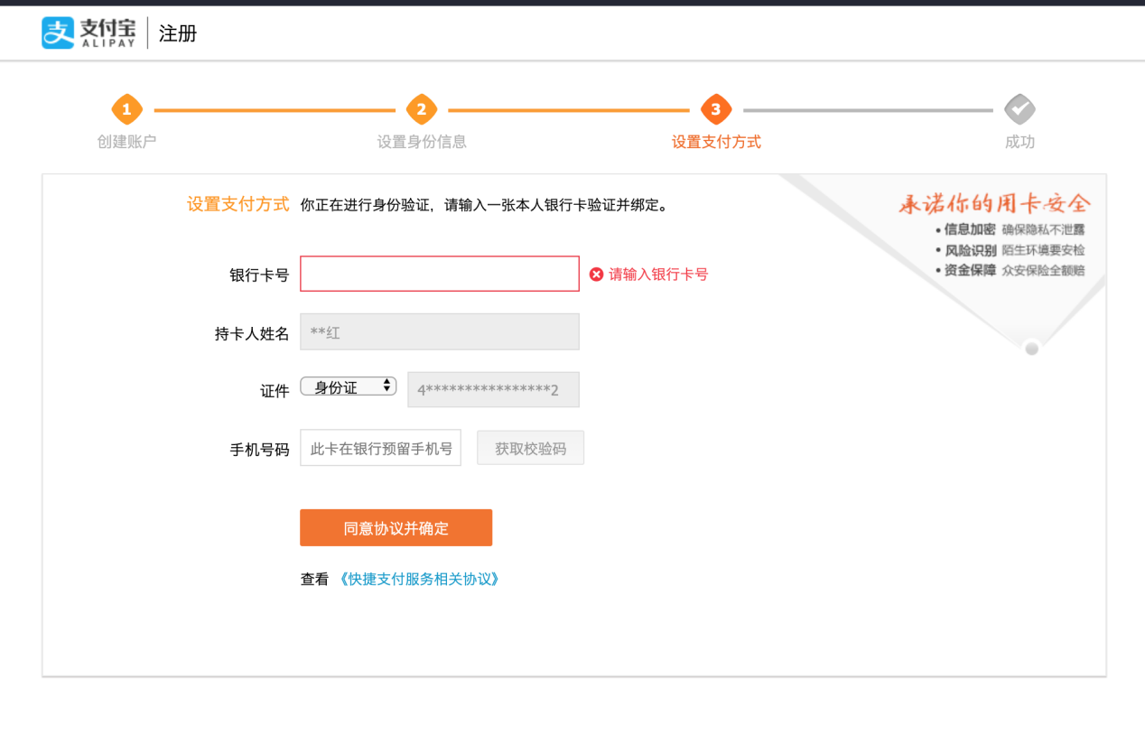Click step 1 diamond icon 创建账户
Image resolution: width=1145 pixels, height=735 pixels.
pyautogui.click(x=126, y=109)
